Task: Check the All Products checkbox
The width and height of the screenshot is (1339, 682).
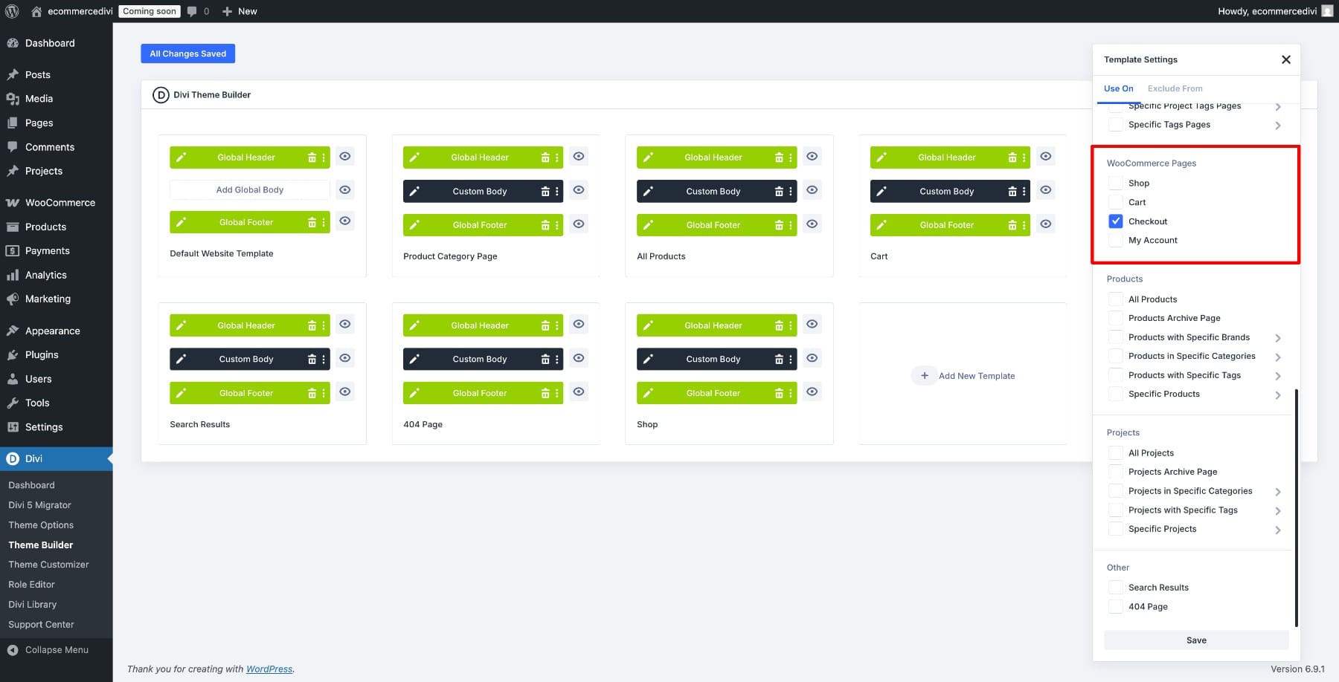Action: click(1116, 299)
